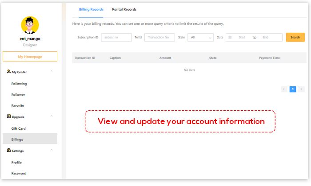This screenshot has height=186, width=311.
Task: Open the Profile settings page
Action: (16, 163)
